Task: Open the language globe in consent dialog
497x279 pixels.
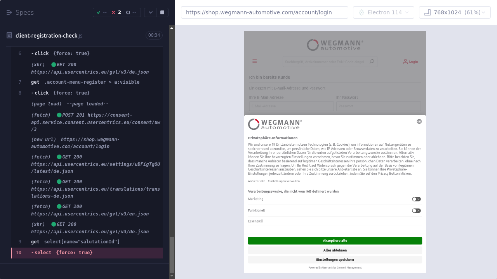Action: 419,121
